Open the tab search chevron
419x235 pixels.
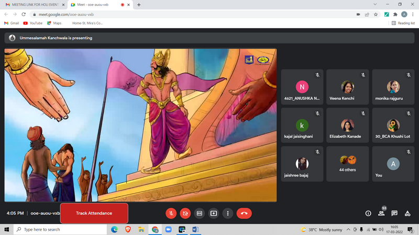click(375, 4)
